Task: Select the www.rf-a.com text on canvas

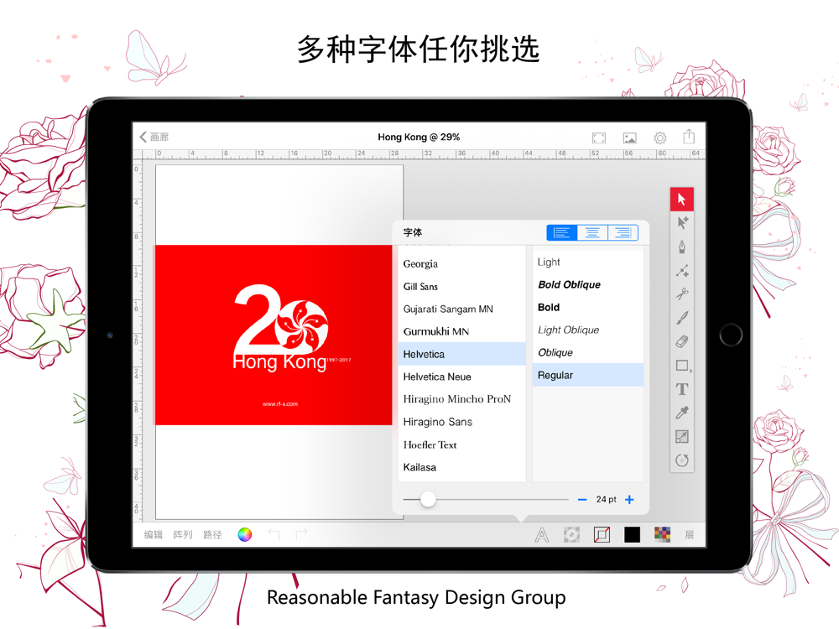Action: (x=280, y=404)
